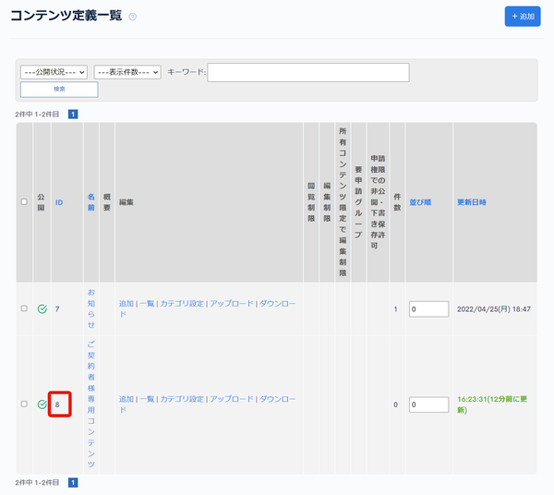Click the 概要 column header
Image resolution: width=554 pixels, height=495 pixels.
point(107,202)
